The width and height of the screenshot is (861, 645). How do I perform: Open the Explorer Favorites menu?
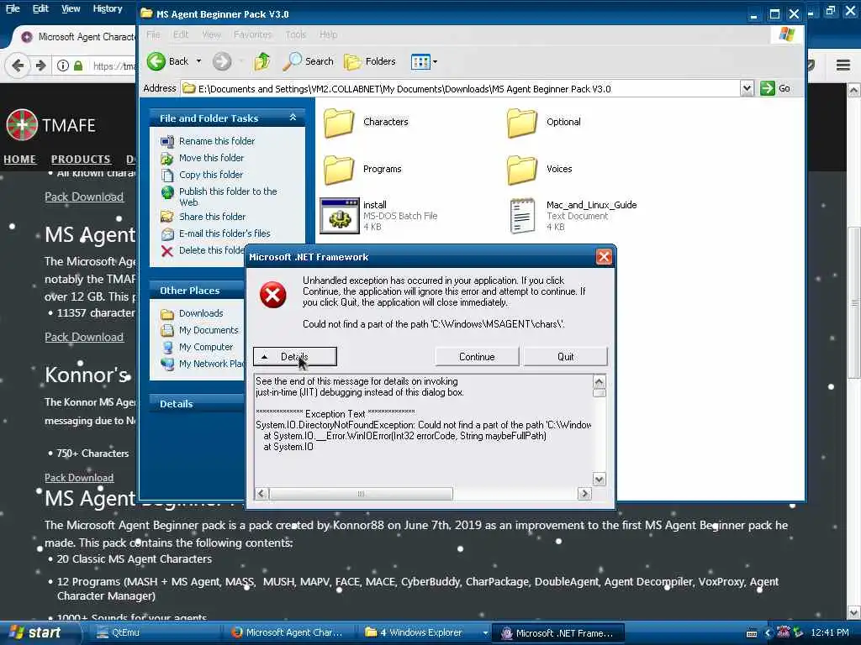pyautogui.click(x=252, y=34)
